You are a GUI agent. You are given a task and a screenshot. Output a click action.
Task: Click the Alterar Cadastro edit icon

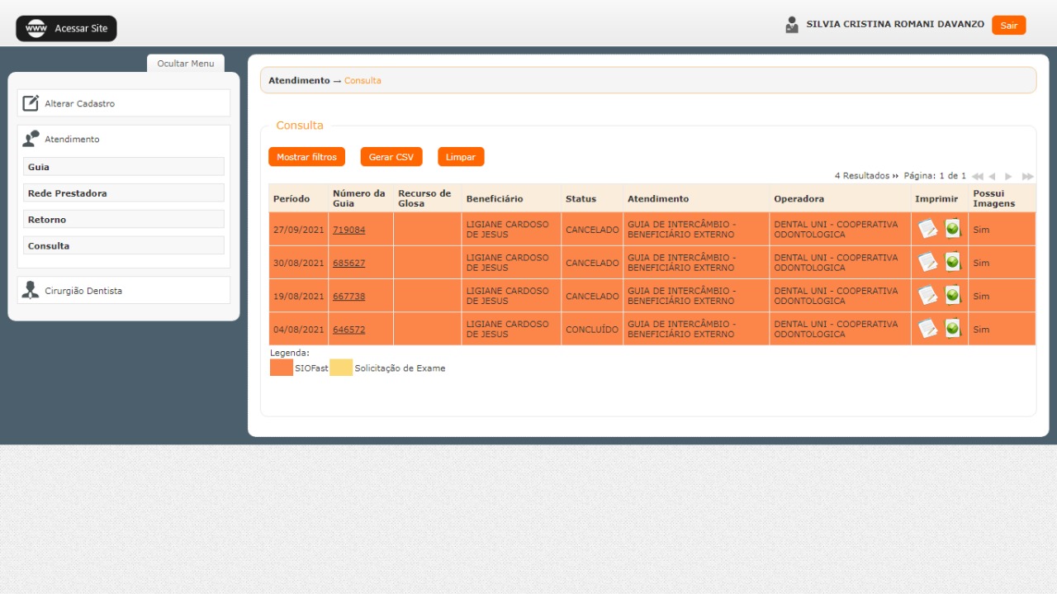coord(31,103)
